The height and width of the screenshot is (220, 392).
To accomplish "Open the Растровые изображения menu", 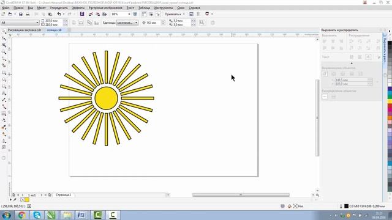I will (x=105, y=8).
